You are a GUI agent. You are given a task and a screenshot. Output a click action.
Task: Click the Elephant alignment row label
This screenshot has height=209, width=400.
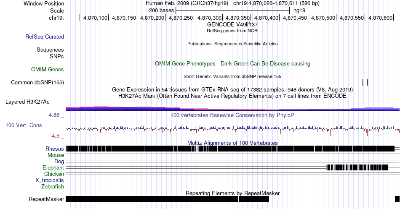(x=53, y=167)
